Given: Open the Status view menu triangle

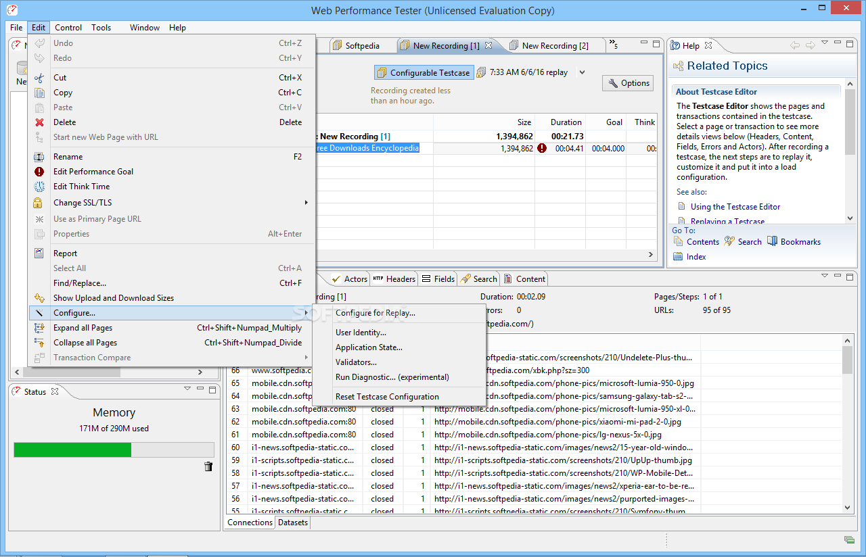Looking at the screenshot, I should point(187,389).
